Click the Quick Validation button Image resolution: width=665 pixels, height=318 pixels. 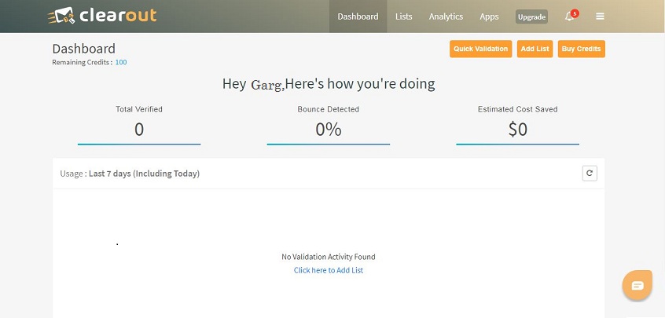coord(480,49)
